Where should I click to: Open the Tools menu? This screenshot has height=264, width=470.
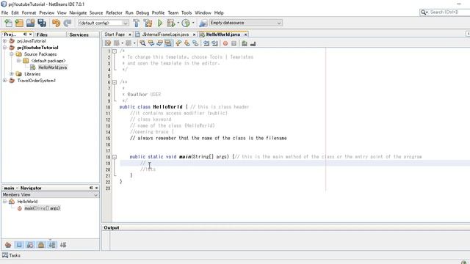186,13
